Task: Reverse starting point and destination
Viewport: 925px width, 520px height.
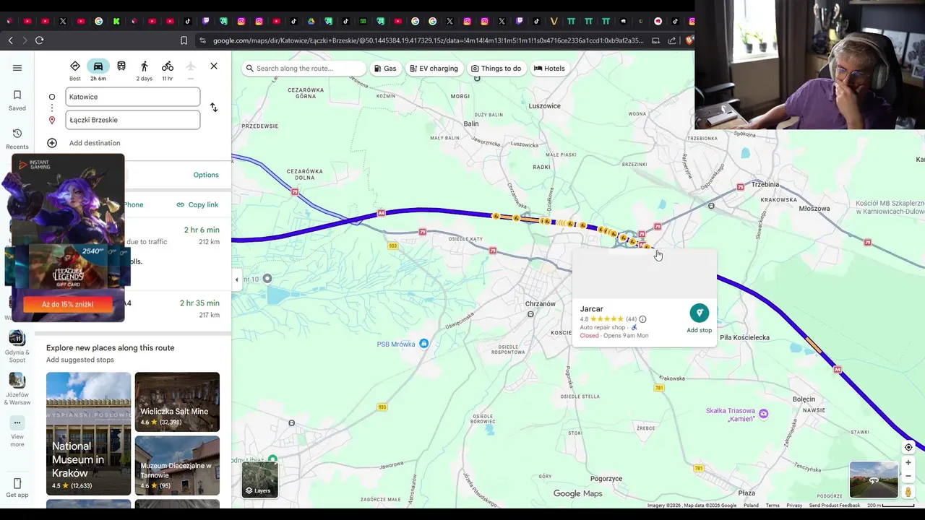Action: (214, 108)
